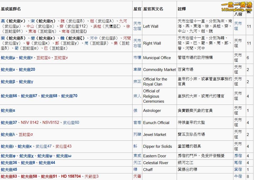Click the 宗正 link in 星官 column
This screenshot has width=254, height=180.
[137, 82]
